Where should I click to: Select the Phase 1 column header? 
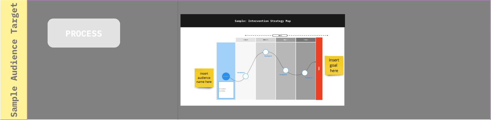tap(246, 40)
